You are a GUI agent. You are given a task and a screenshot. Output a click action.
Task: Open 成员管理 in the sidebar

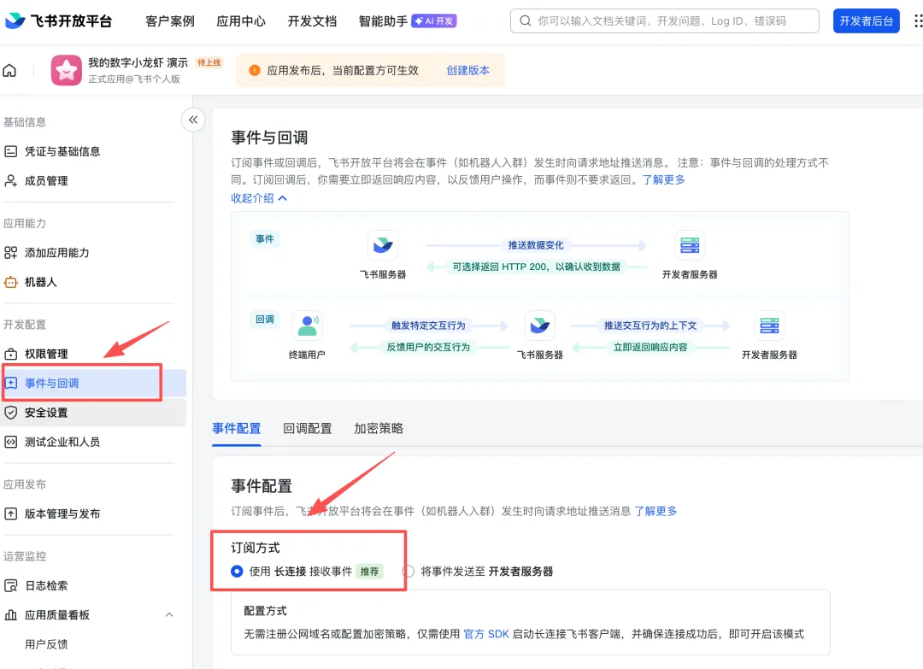[46, 180]
